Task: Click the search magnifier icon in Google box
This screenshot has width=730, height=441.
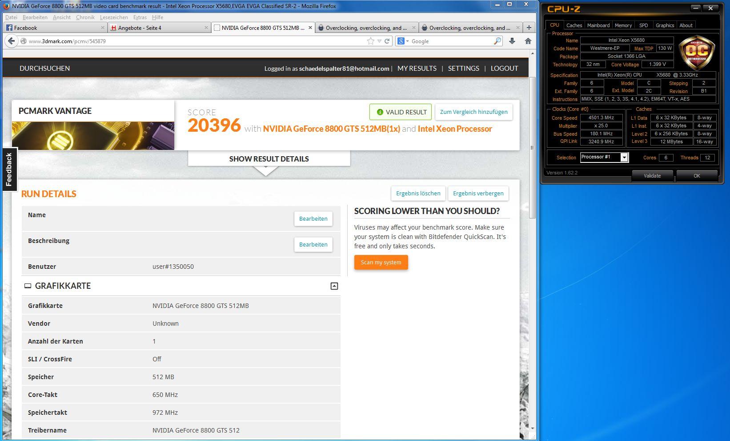Action: 497,41
